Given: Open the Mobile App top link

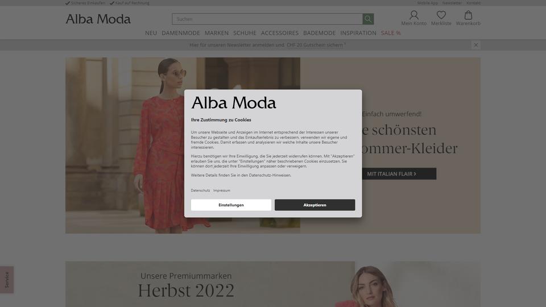Looking at the screenshot, I should coord(428,3).
